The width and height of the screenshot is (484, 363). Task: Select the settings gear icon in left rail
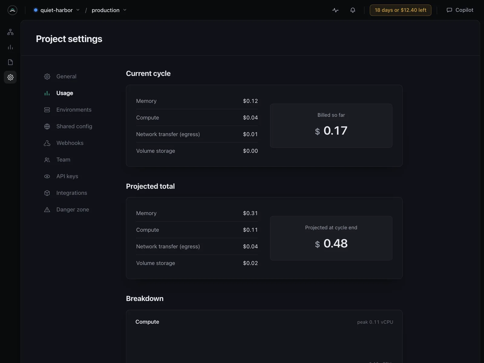pos(10,77)
